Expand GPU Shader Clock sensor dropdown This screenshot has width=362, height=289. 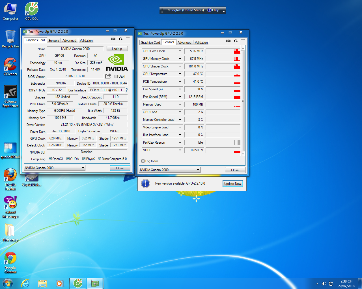pyautogui.click(x=180, y=66)
